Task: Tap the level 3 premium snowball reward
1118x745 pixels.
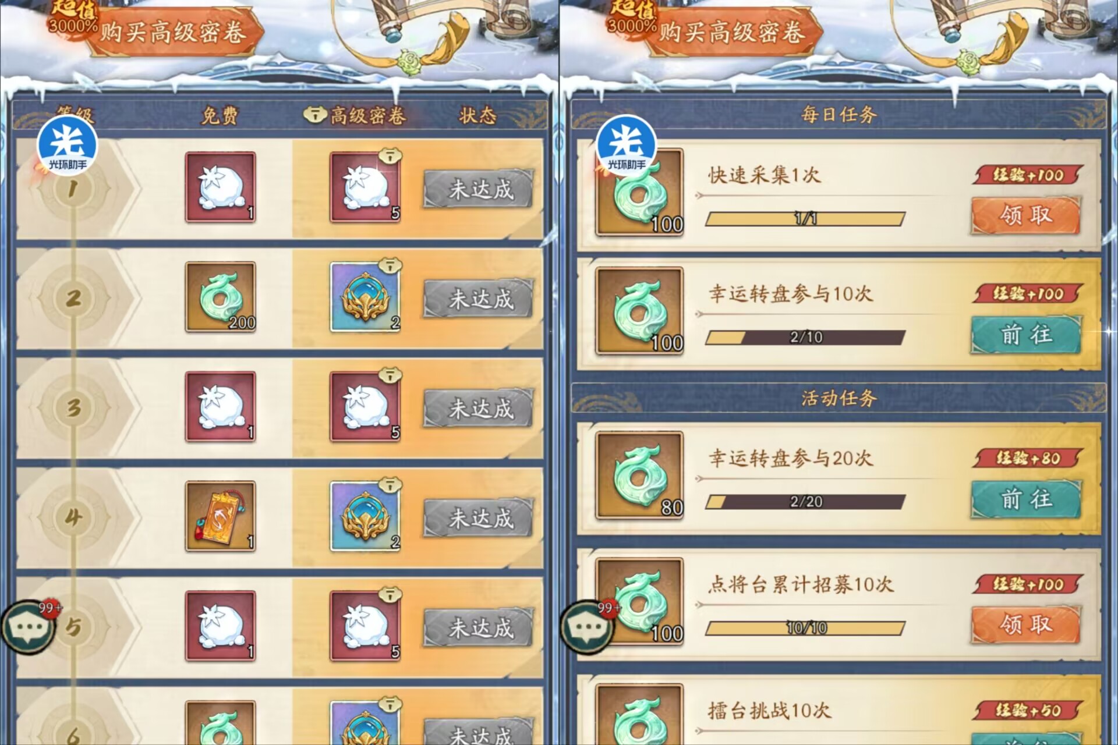Action: pos(365,406)
